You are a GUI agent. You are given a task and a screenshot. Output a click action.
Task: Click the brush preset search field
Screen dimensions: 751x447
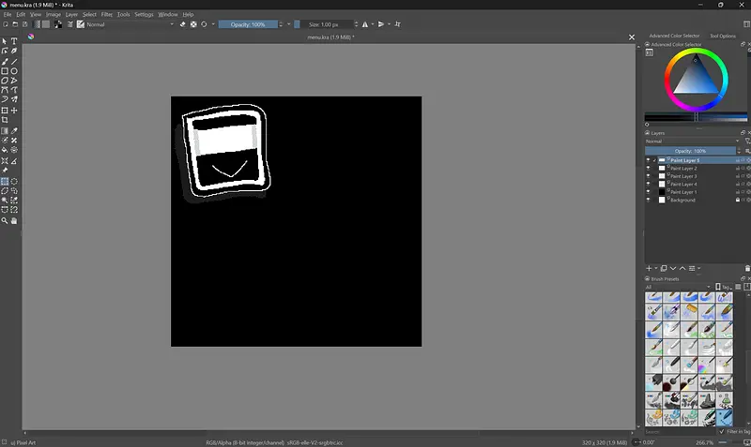click(676, 431)
